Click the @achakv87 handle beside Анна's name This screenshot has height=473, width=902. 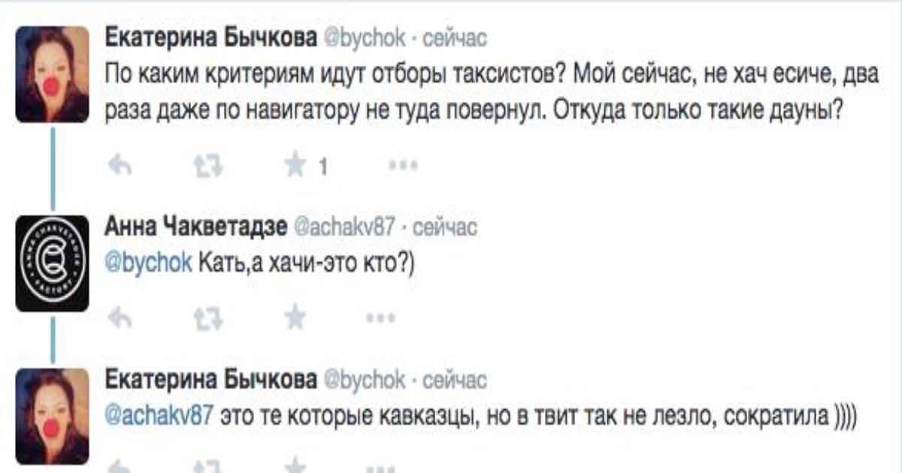point(342,227)
